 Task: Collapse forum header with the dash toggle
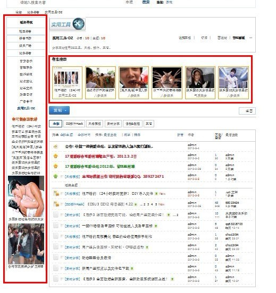pyautogui.click(x=251, y=38)
